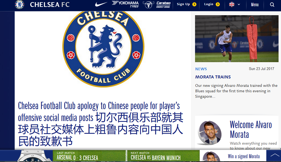This screenshot has height=162, width=281.
Task: Click the Morata training photo thumbnail
Action: tap(237, 39)
